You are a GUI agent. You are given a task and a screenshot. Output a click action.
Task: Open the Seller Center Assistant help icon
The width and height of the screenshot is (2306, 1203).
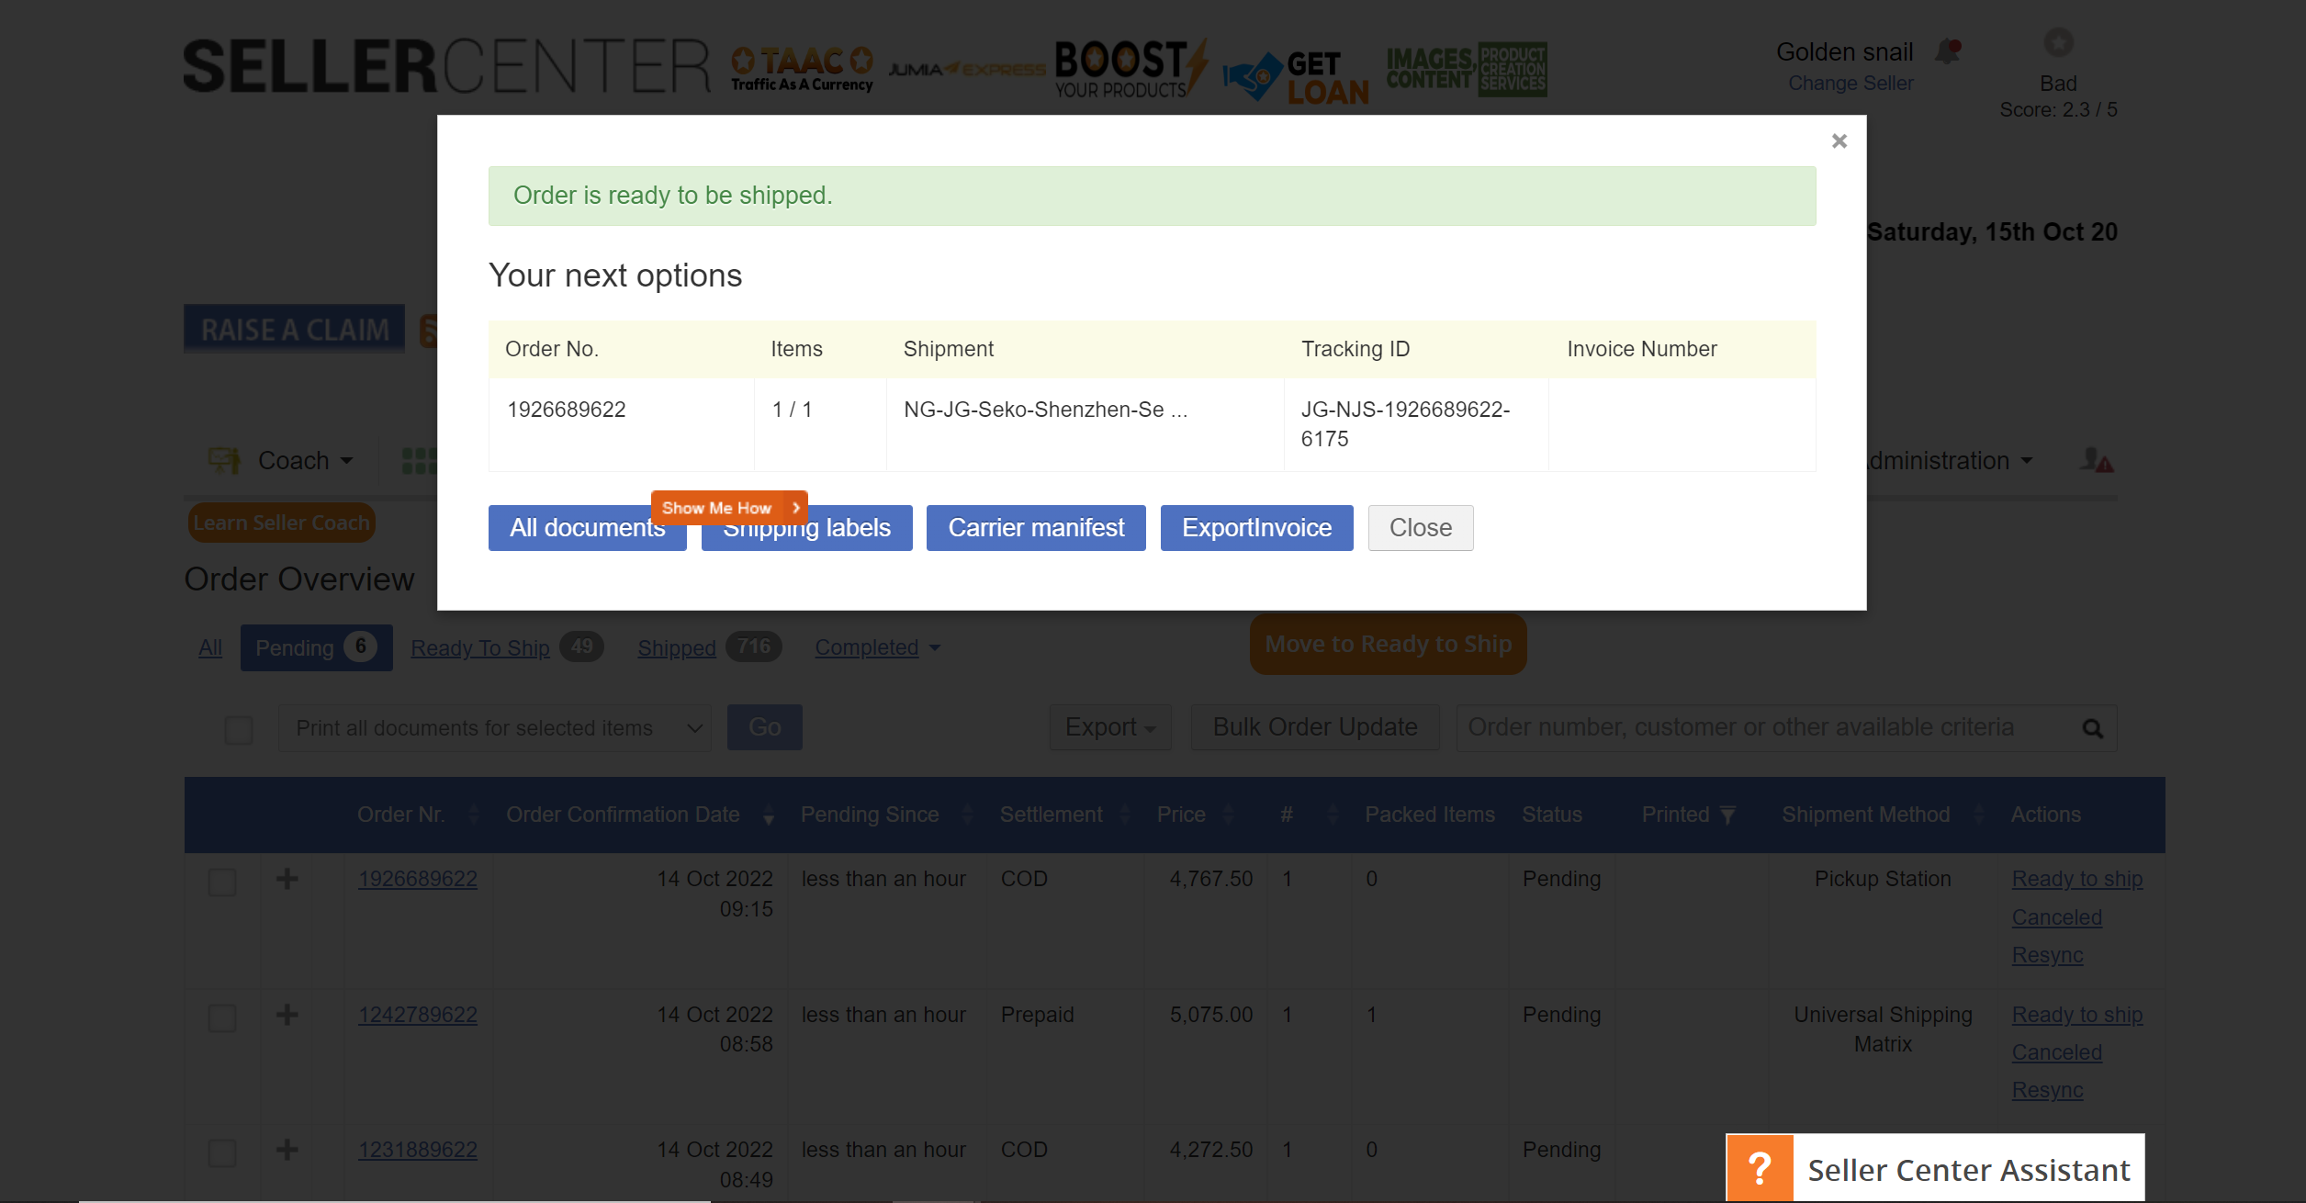1760,1168
